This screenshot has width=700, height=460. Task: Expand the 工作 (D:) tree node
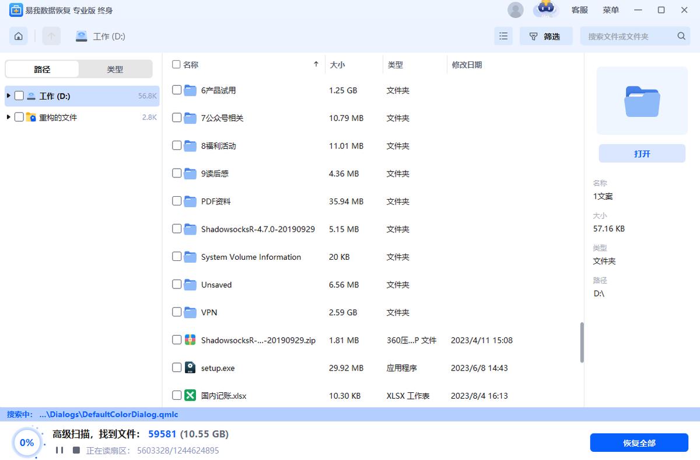(x=9, y=95)
